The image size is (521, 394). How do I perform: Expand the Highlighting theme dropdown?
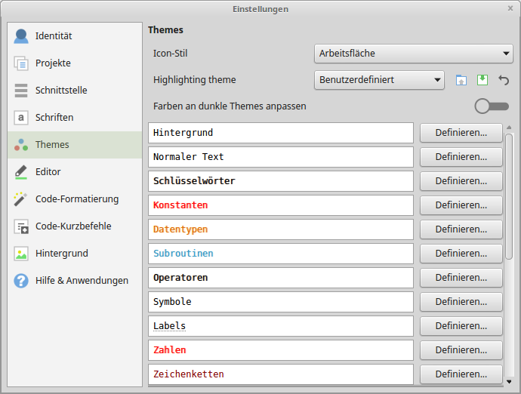coord(378,80)
